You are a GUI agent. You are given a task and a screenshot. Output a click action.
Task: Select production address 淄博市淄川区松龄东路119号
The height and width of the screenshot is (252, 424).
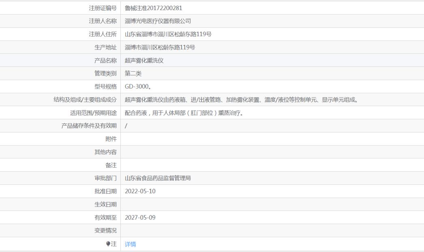[x=160, y=47]
